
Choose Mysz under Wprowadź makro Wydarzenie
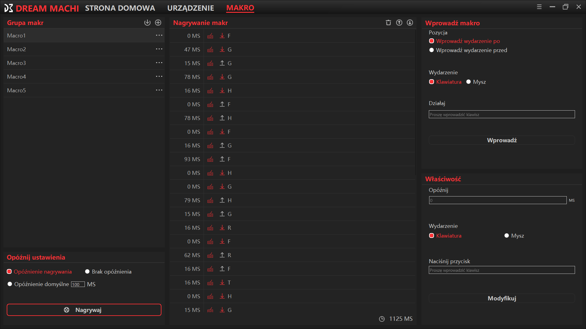click(468, 82)
